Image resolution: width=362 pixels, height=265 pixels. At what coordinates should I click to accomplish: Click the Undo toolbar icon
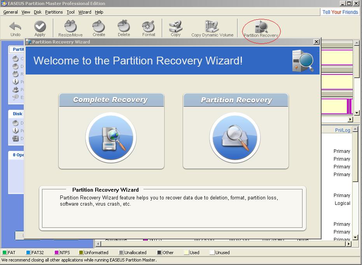coord(15,26)
